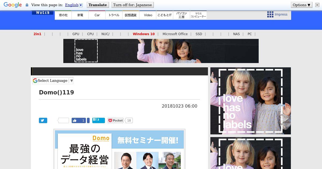The height and width of the screenshot is (169, 322).
Task: Open the 2in1 topic link
Action: [x=37, y=34]
